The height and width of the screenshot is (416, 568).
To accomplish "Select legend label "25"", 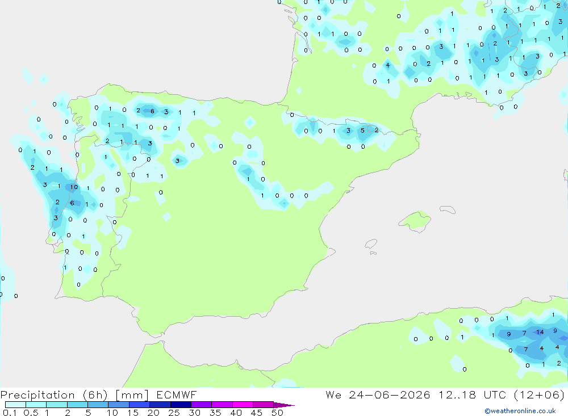I will click(174, 413).
